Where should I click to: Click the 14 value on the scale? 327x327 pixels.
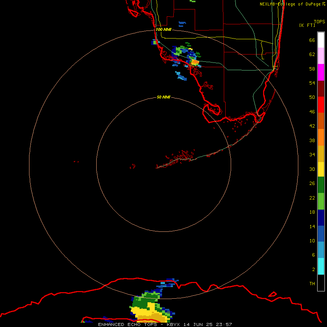[x=312, y=226]
